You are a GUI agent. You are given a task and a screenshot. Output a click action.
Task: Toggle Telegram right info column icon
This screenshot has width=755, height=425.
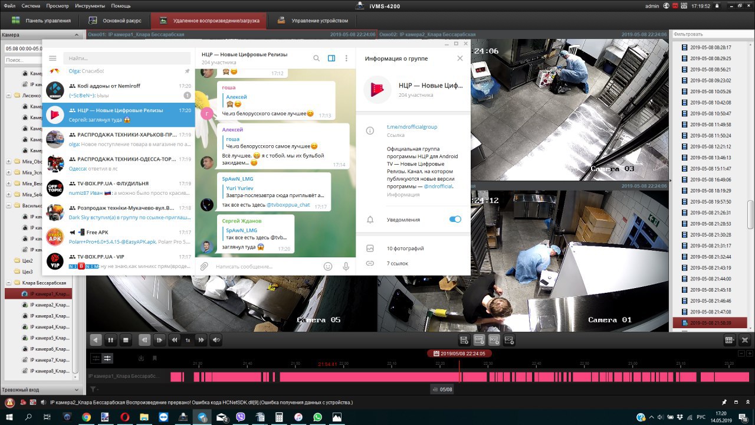pos(331,58)
